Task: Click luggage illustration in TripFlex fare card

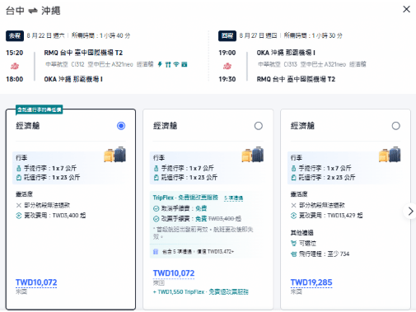Action: (252, 154)
